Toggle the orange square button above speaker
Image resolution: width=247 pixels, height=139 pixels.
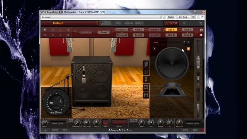click(188, 49)
